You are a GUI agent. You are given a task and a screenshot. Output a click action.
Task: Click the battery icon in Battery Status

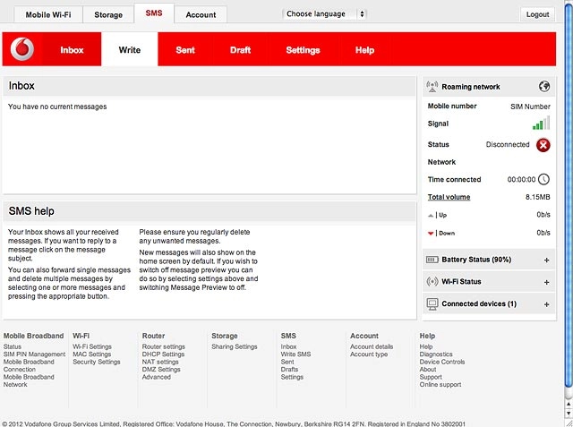coord(432,260)
